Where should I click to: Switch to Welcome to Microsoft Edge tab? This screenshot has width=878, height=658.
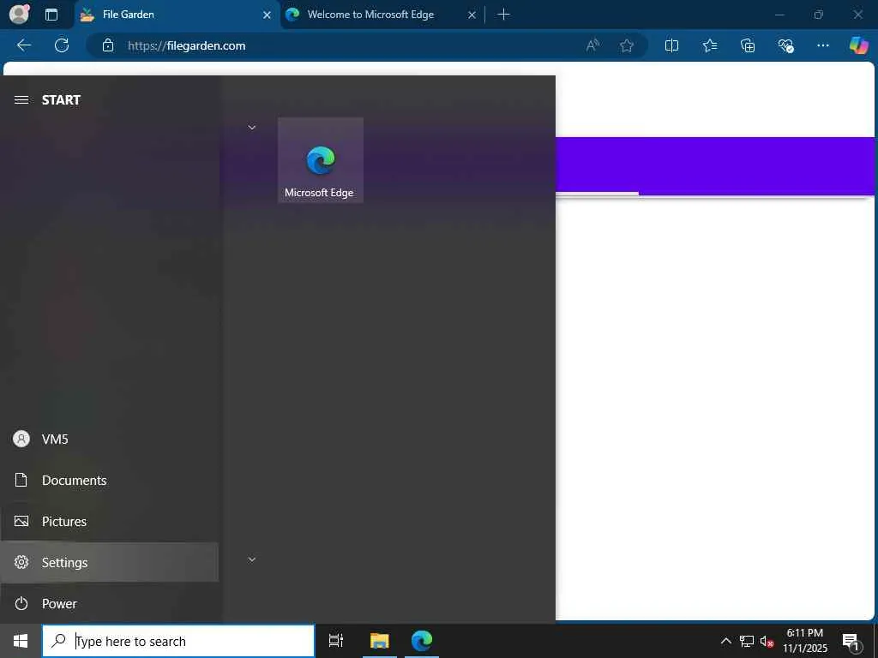click(370, 15)
